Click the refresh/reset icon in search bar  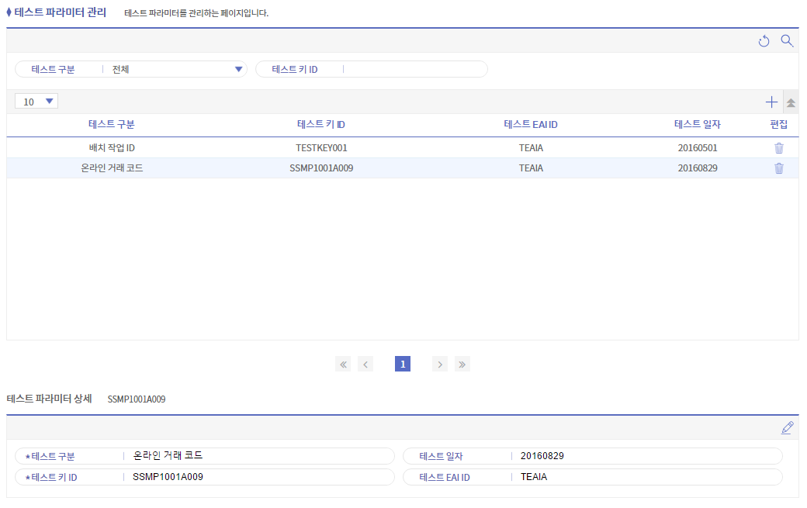[x=764, y=41]
